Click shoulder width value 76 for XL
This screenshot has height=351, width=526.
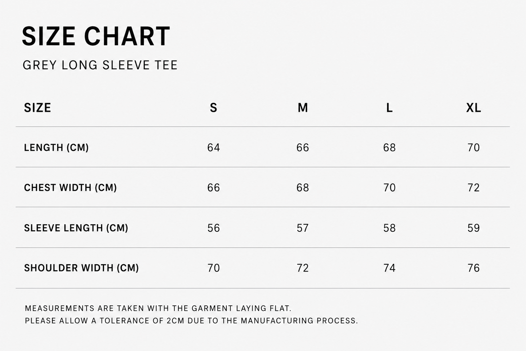[474, 268]
